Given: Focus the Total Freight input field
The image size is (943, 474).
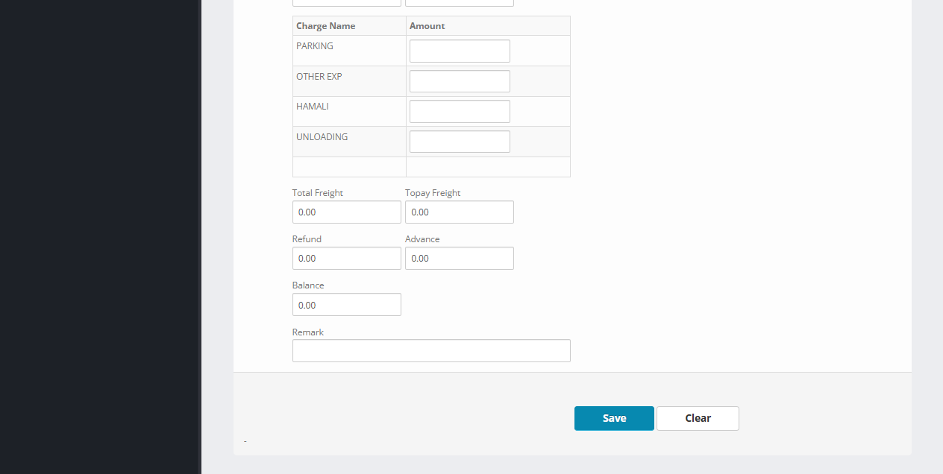Looking at the screenshot, I should pos(346,212).
